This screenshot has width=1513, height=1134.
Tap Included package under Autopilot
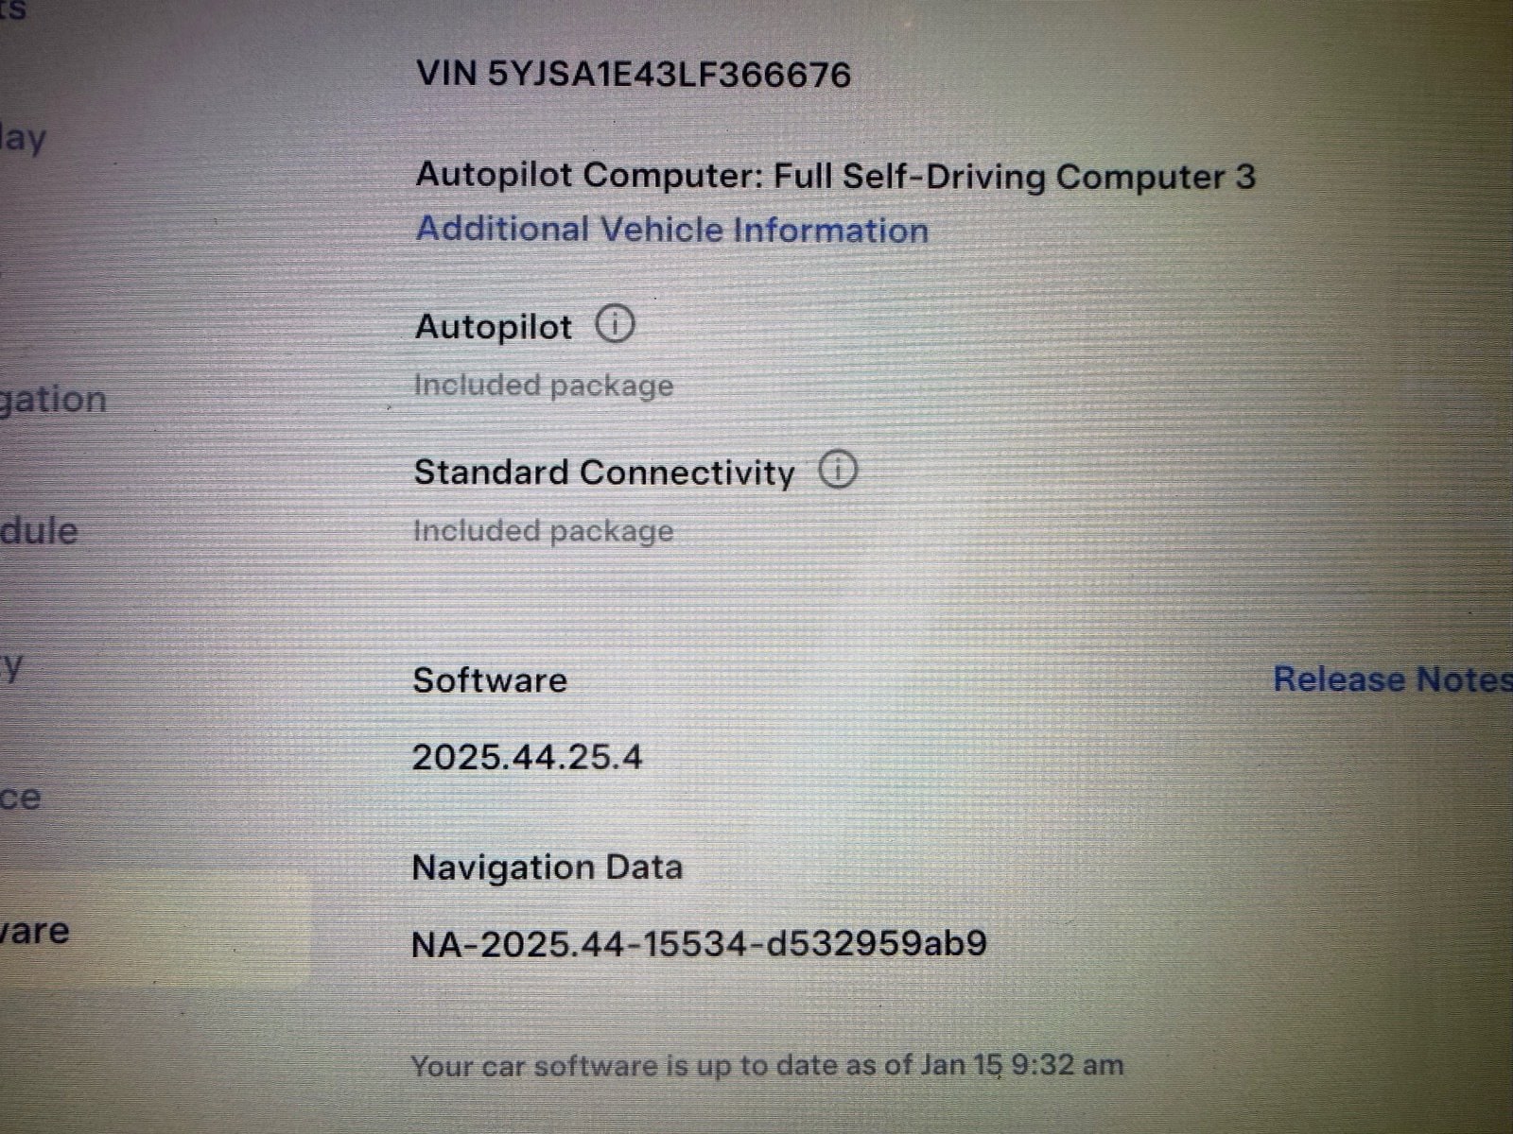[544, 386]
